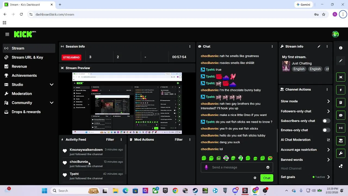The width and height of the screenshot is (348, 196).
Task: Open the Activity Feed Filter dropdown
Action: tap(110, 140)
